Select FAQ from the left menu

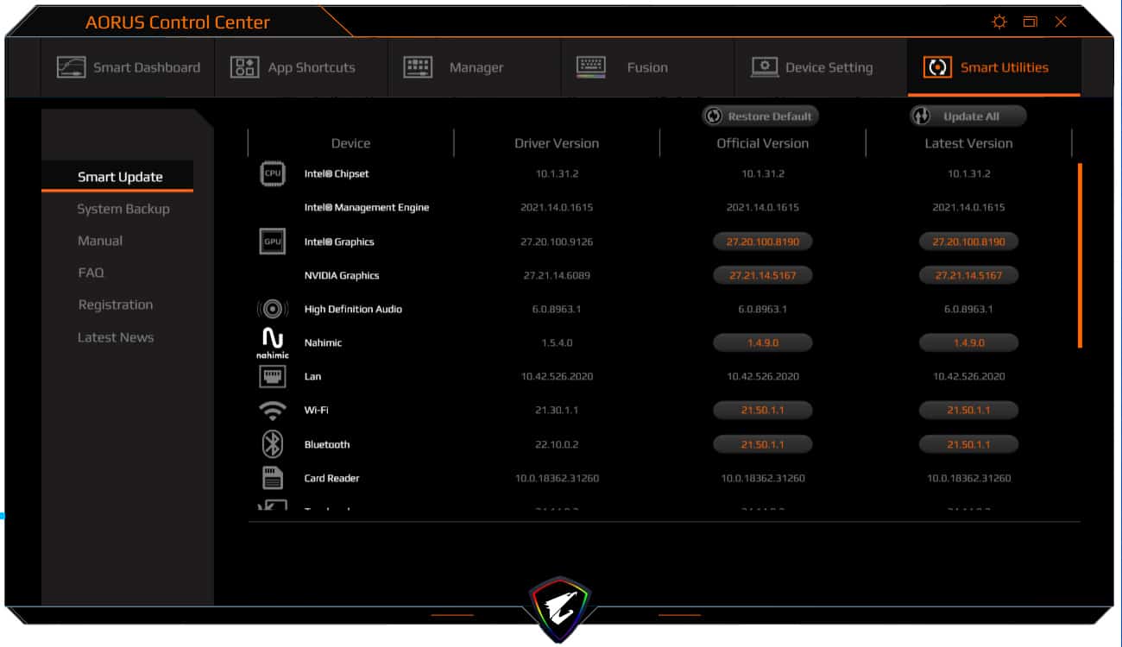(x=91, y=272)
